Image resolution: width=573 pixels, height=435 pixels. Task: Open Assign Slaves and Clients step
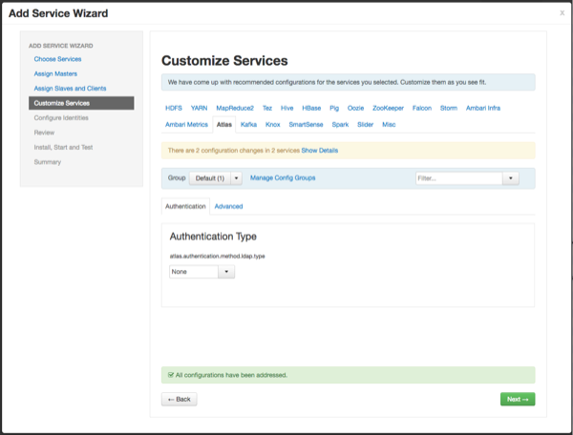pos(70,88)
